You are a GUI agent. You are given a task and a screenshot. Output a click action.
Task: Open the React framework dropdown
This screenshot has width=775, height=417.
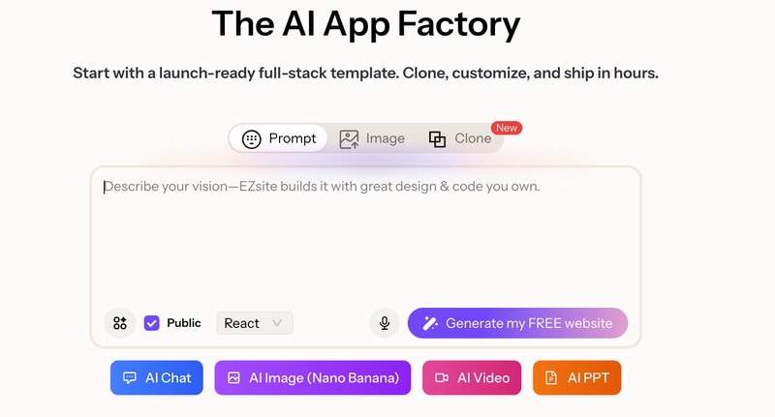(254, 323)
